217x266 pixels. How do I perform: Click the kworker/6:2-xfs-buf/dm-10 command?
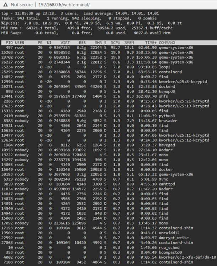(x=187, y=257)
